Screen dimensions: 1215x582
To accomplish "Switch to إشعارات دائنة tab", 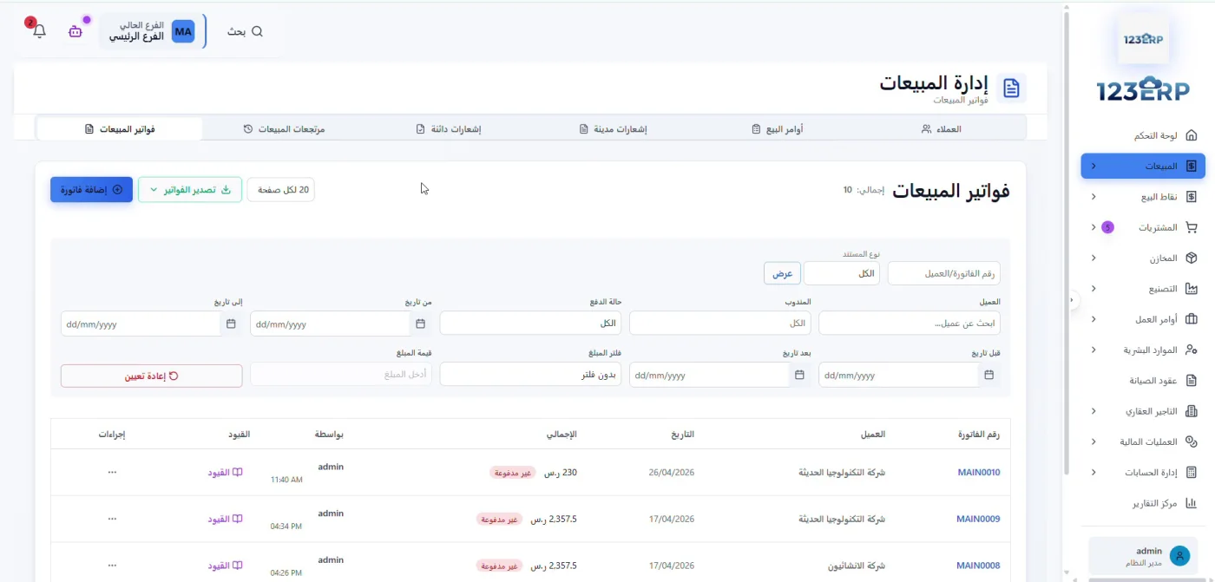I will (x=449, y=128).
